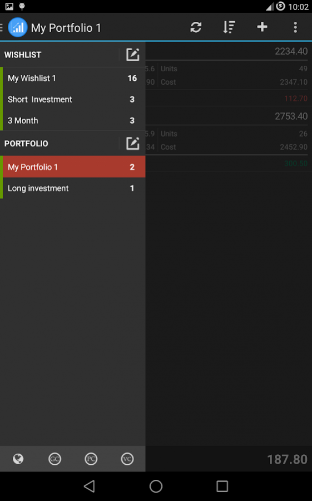Image resolution: width=312 pixels, height=501 pixels.
Task: Tap the count 16 beside My Wishlist 1
Action: [132, 78]
